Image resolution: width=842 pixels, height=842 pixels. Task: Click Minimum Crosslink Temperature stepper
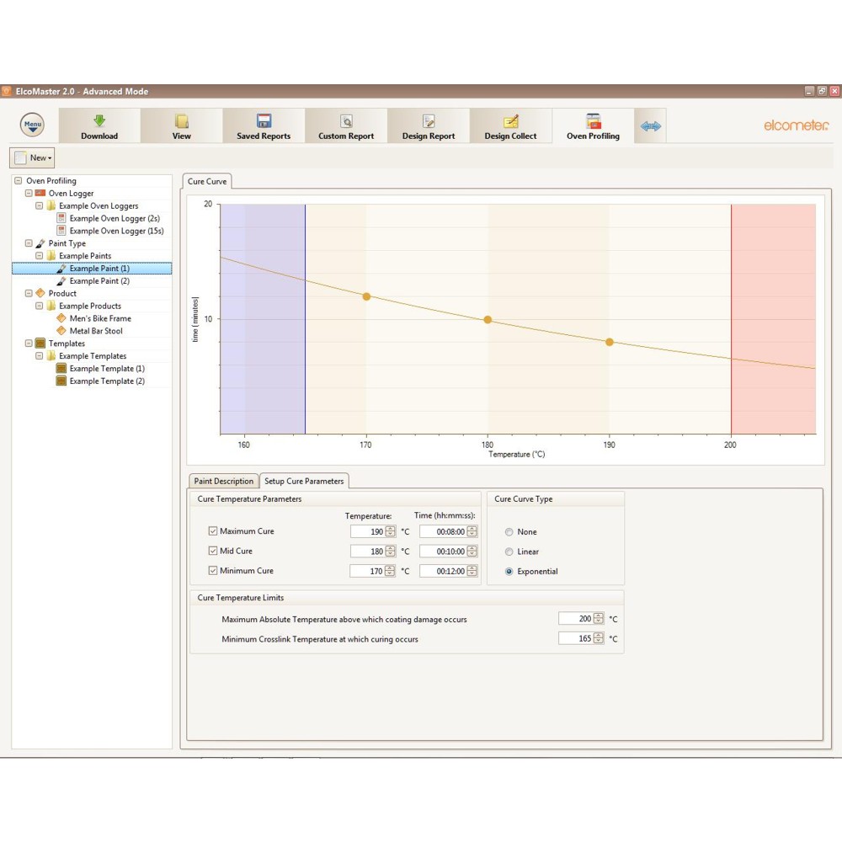[x=598, y=638]
